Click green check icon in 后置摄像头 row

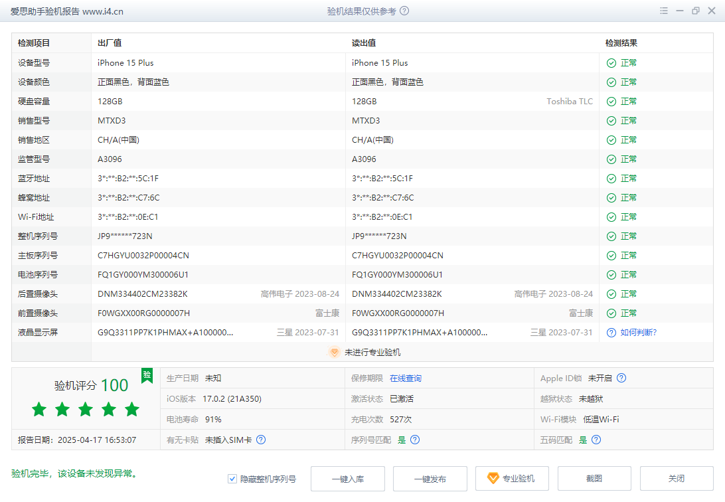tap(611, 294)
